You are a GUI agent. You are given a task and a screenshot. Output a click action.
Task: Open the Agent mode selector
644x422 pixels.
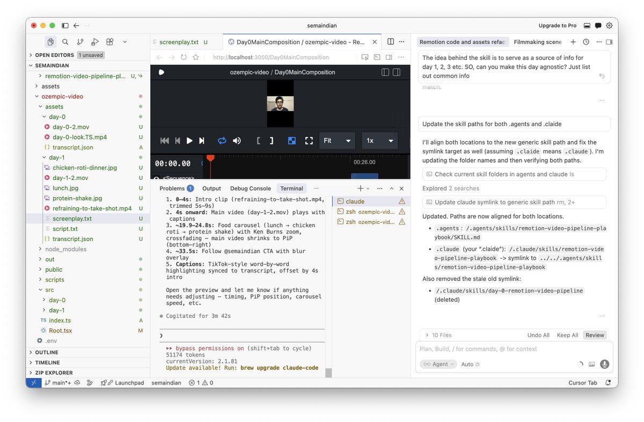pyautogui.click(x=438, y=364)
